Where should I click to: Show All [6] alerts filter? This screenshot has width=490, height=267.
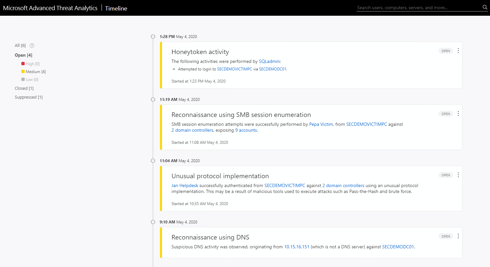[x=20, y=46]
